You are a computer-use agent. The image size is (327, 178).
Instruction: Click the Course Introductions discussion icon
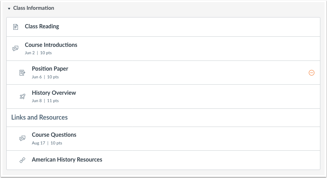(15, 49)
